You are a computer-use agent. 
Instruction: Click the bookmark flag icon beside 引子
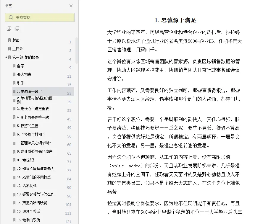click(14, 83)
